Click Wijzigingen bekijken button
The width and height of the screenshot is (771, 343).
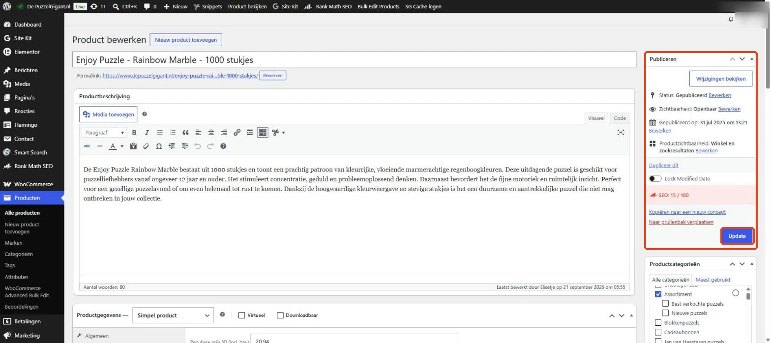(x=721, y=79)
